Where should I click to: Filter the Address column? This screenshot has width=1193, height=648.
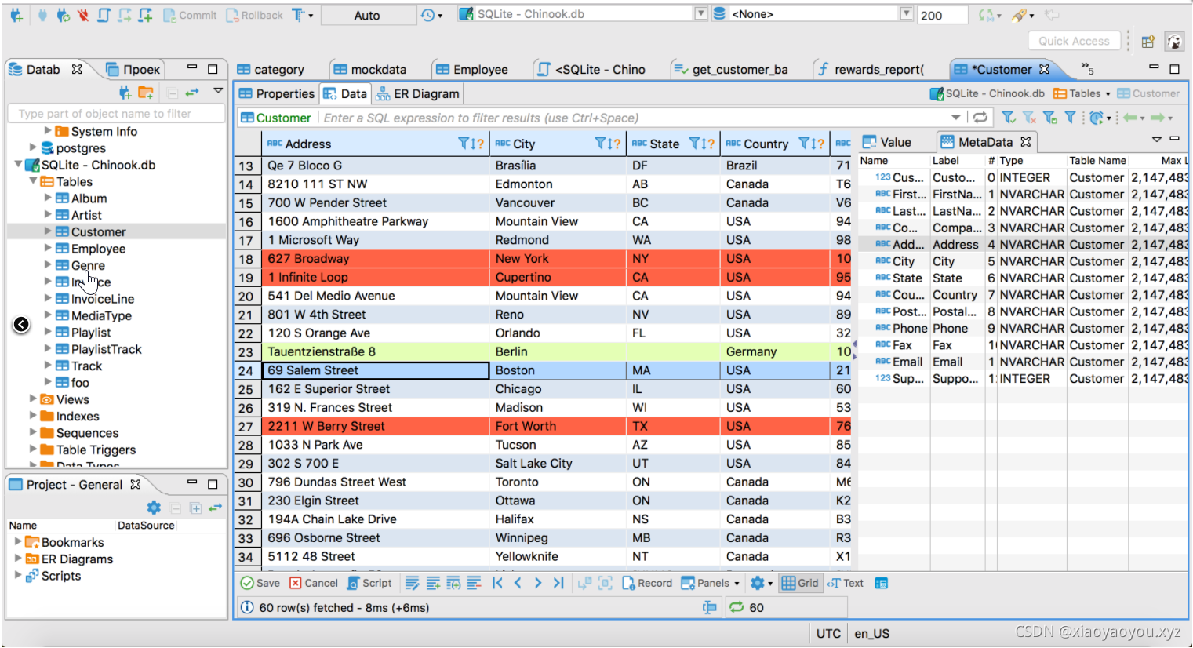point(464,144)
